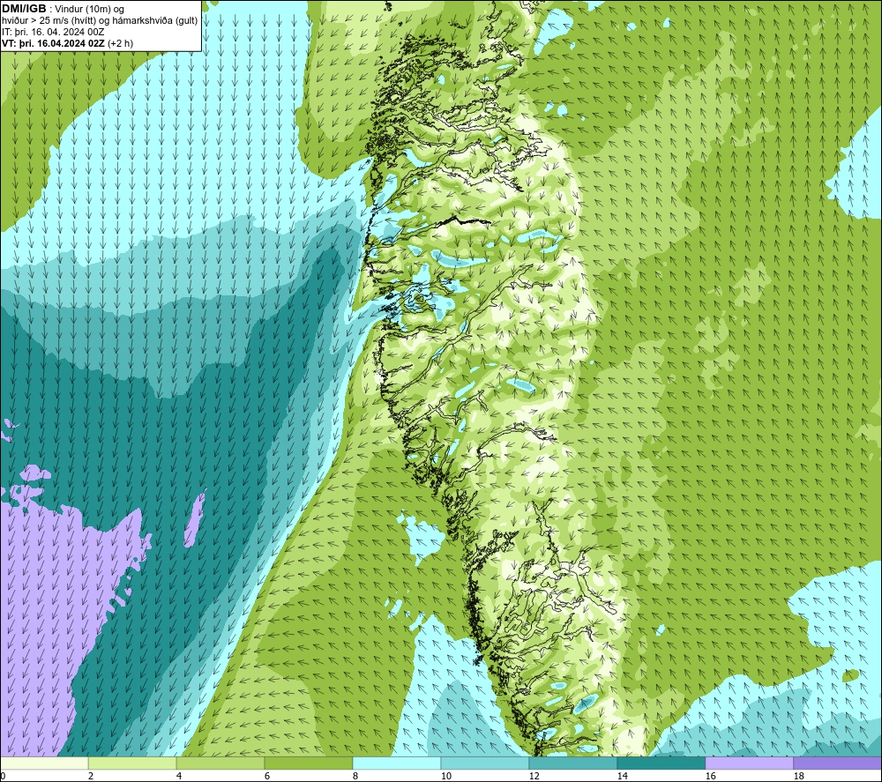Viewport: 882px width, 782px height.
Task: Click the darker purple above-18 m/s legend swatch
Action: (x=838, y=763)
